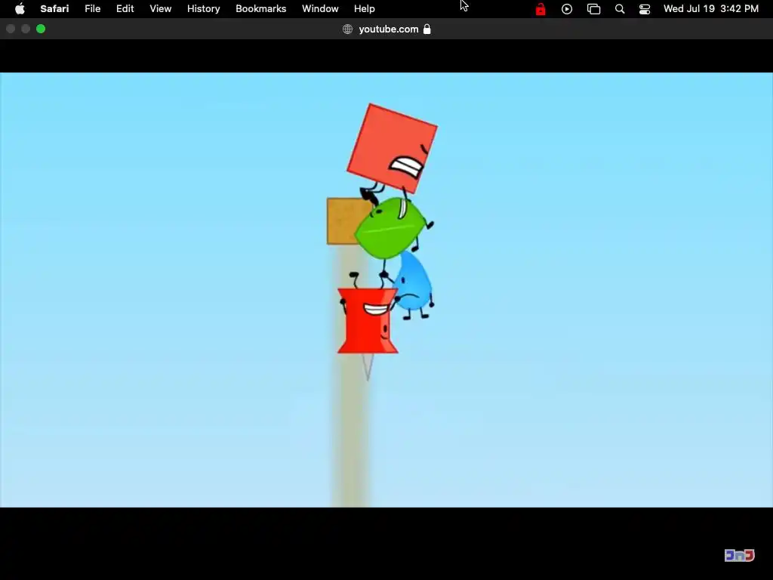Viewport: 773px width, 580px height.
Task: Open the Apple menu
Action: tap(20, 9)
